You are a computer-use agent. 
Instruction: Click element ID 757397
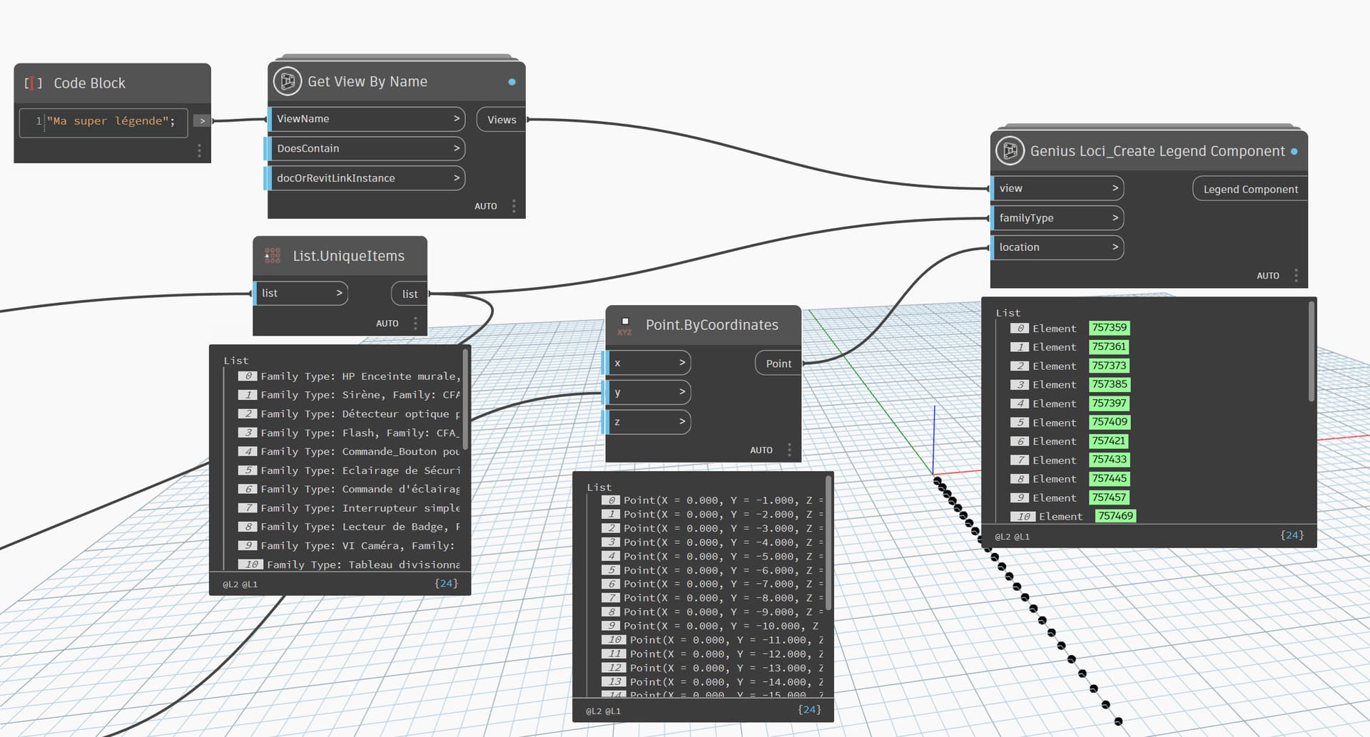click(1109, 403)
